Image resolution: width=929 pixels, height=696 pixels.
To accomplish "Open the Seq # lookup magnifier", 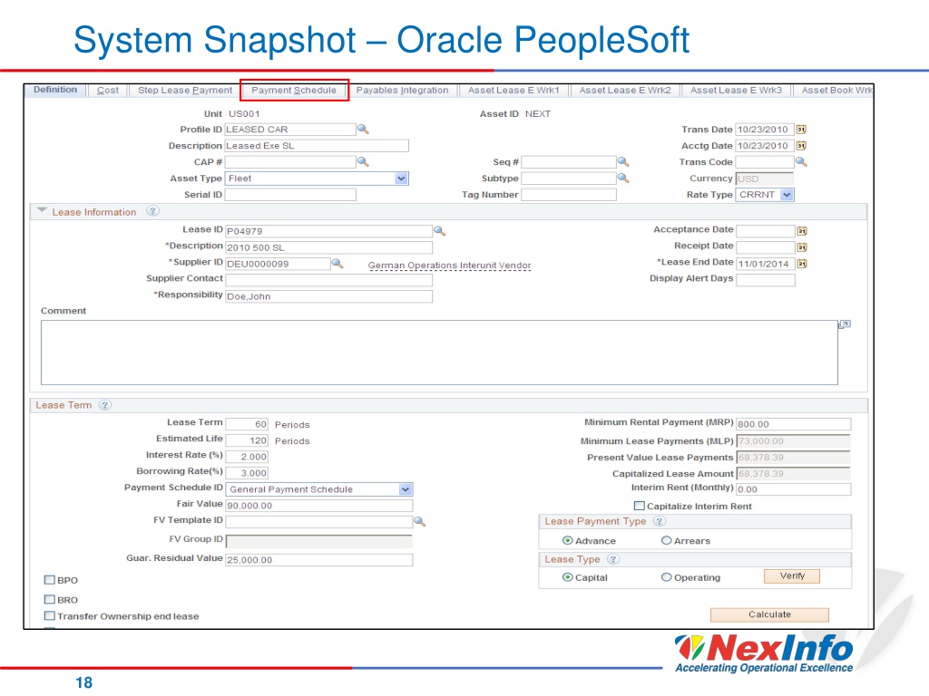I will (622, 161).
